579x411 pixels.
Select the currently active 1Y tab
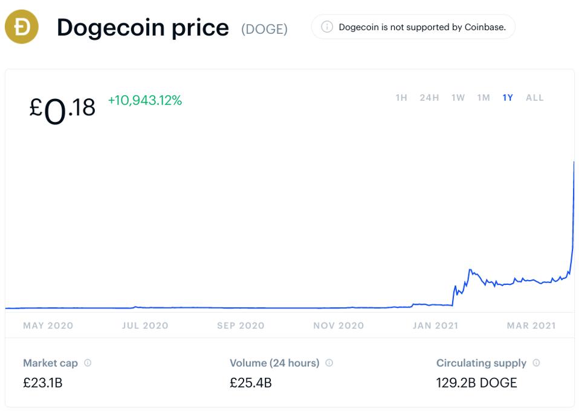point(506,97)
